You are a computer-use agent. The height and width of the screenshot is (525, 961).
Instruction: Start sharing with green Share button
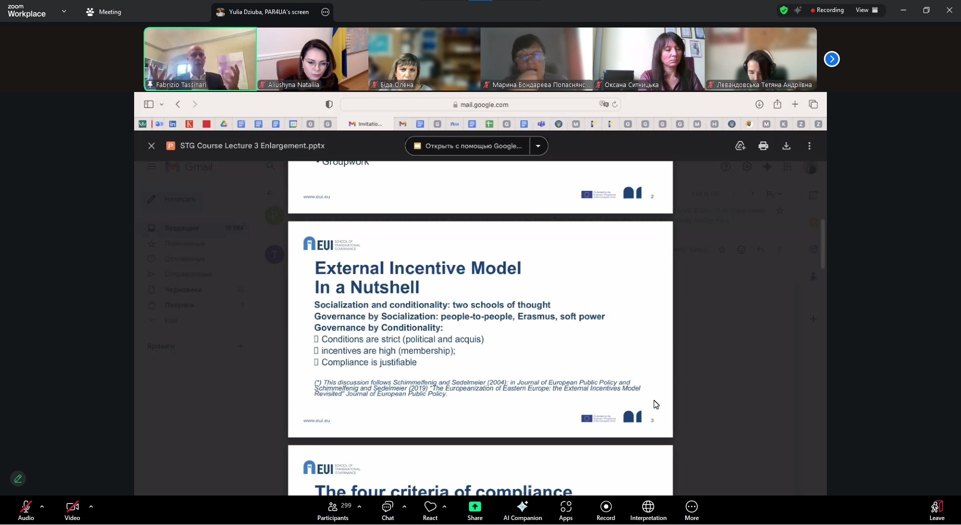click(x=474, y=510)
